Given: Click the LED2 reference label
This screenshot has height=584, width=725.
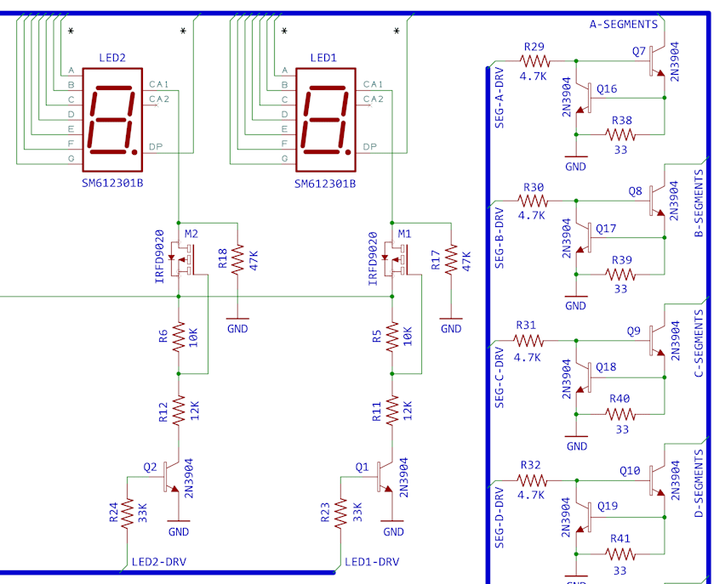Looking at the screenshot, I should click(112, 58).
